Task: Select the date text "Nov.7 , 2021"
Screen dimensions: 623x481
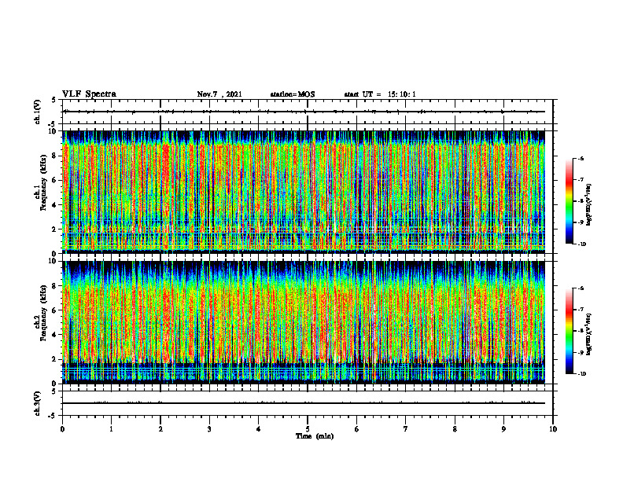Action: coord(219,94)
